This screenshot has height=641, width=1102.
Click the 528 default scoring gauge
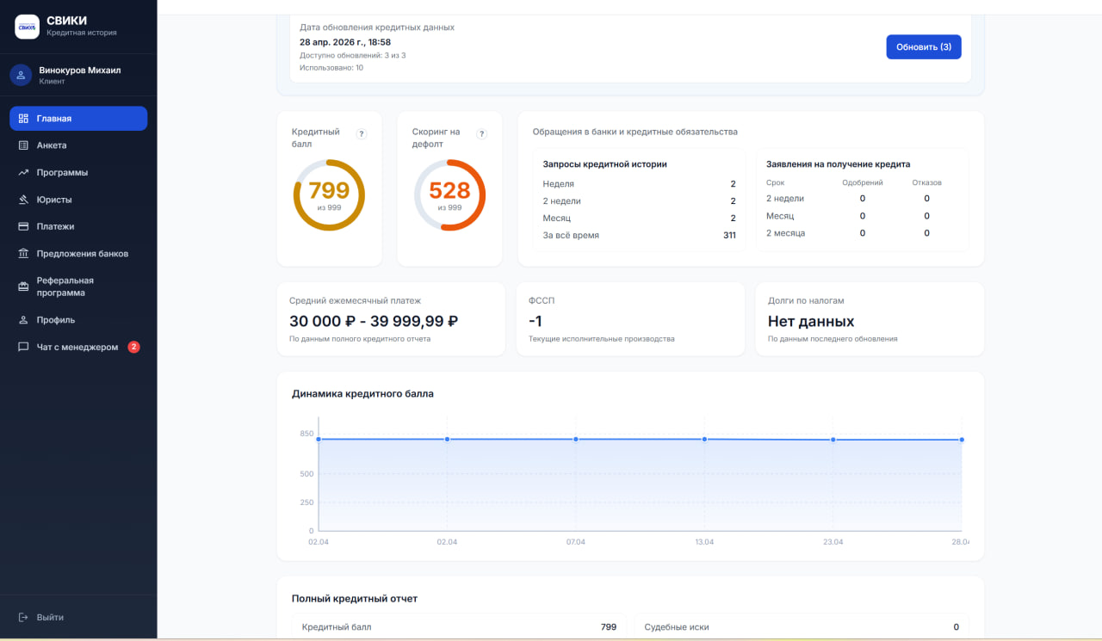point(449,195)
